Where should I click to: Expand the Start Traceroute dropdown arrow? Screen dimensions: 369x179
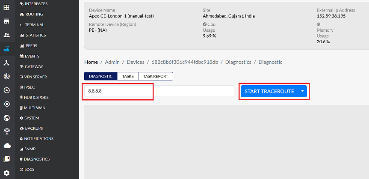(x=302, y=91)
